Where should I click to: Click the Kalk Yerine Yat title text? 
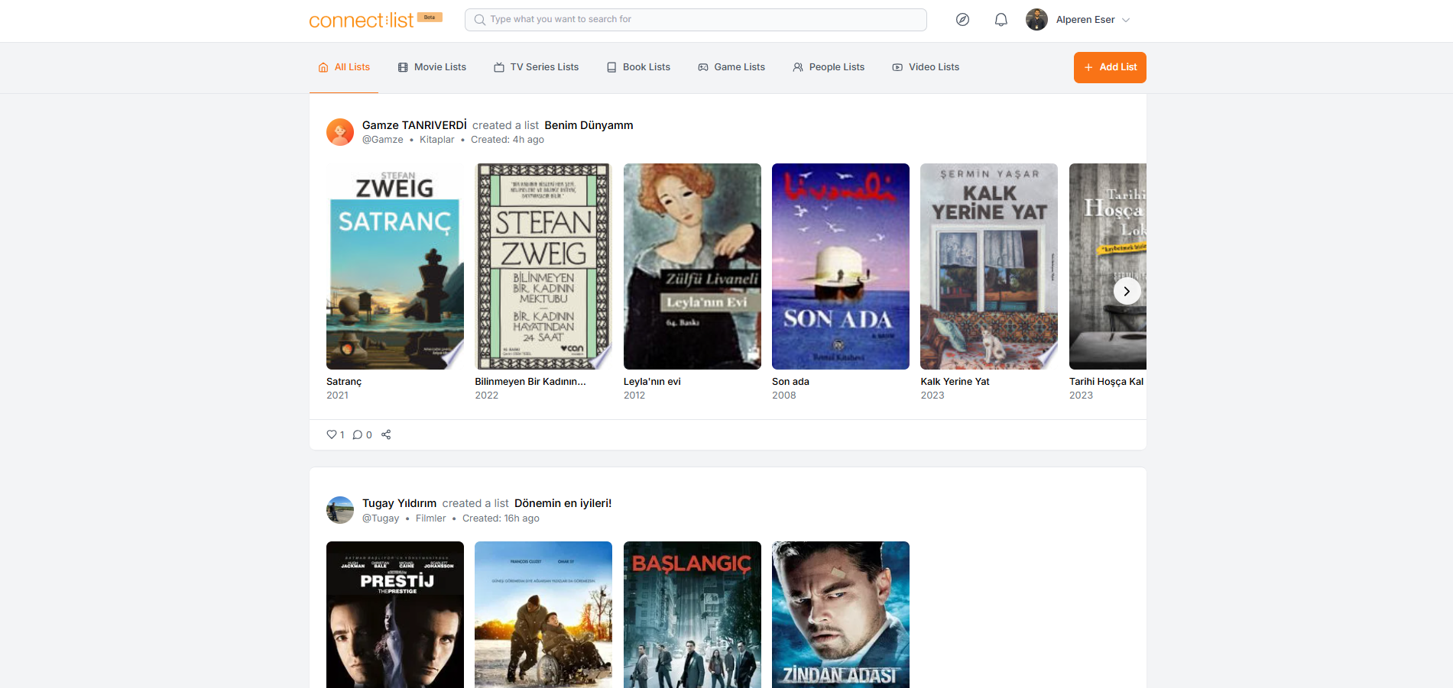pyautogui.click(x=955, y=382)
